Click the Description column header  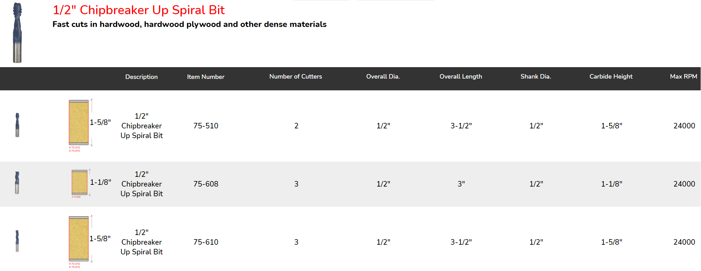tap(141, 77)
